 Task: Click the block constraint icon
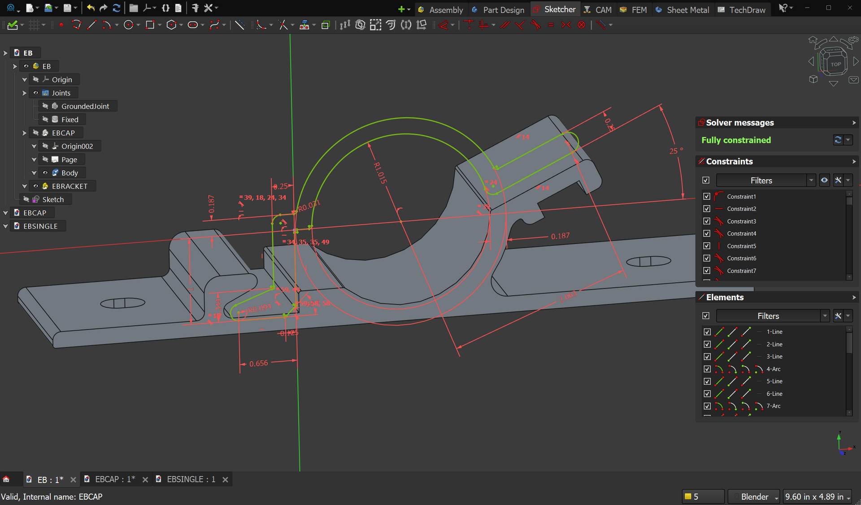pyautogui.click(x=581, y=25)
